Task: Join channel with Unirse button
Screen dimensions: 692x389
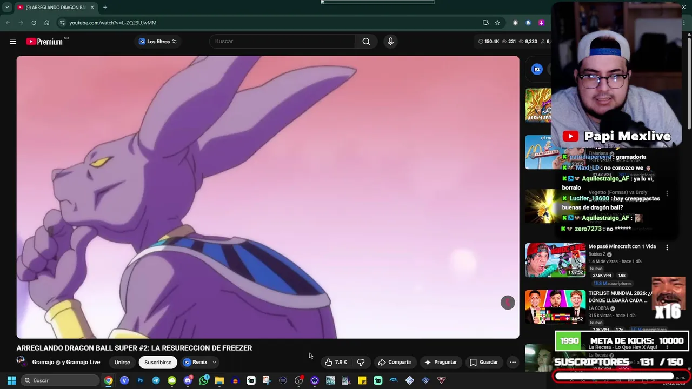Action: [x=122, y=363]
